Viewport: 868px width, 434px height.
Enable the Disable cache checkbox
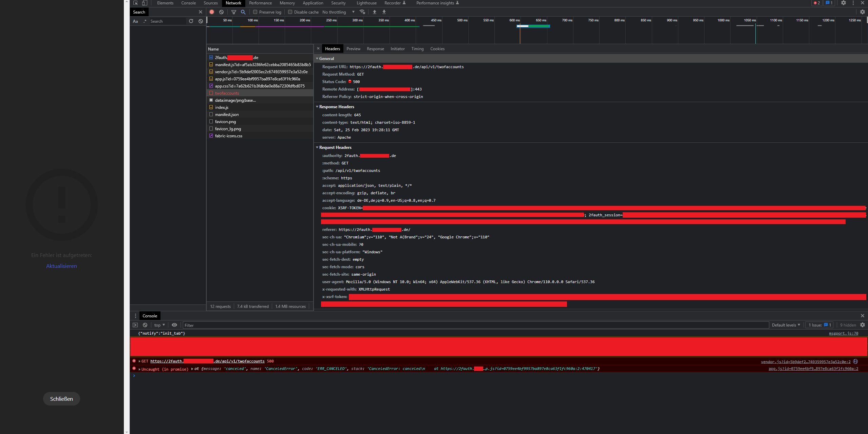coord(290,12)
